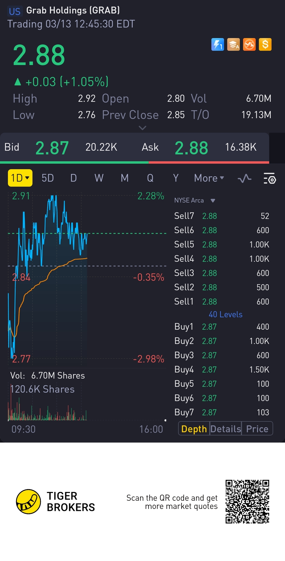Switch chart to 5D timeframe
Screen dimensions: 285x561
pyautogui.click(x=48, y=178)
